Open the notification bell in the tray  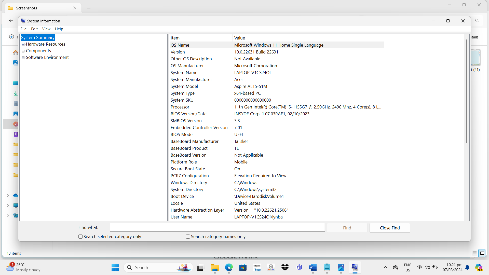click(x=467, y=267)
